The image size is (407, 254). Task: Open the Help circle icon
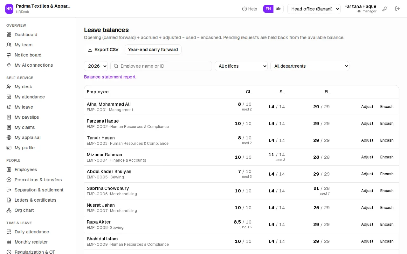[x=244, y=9]
